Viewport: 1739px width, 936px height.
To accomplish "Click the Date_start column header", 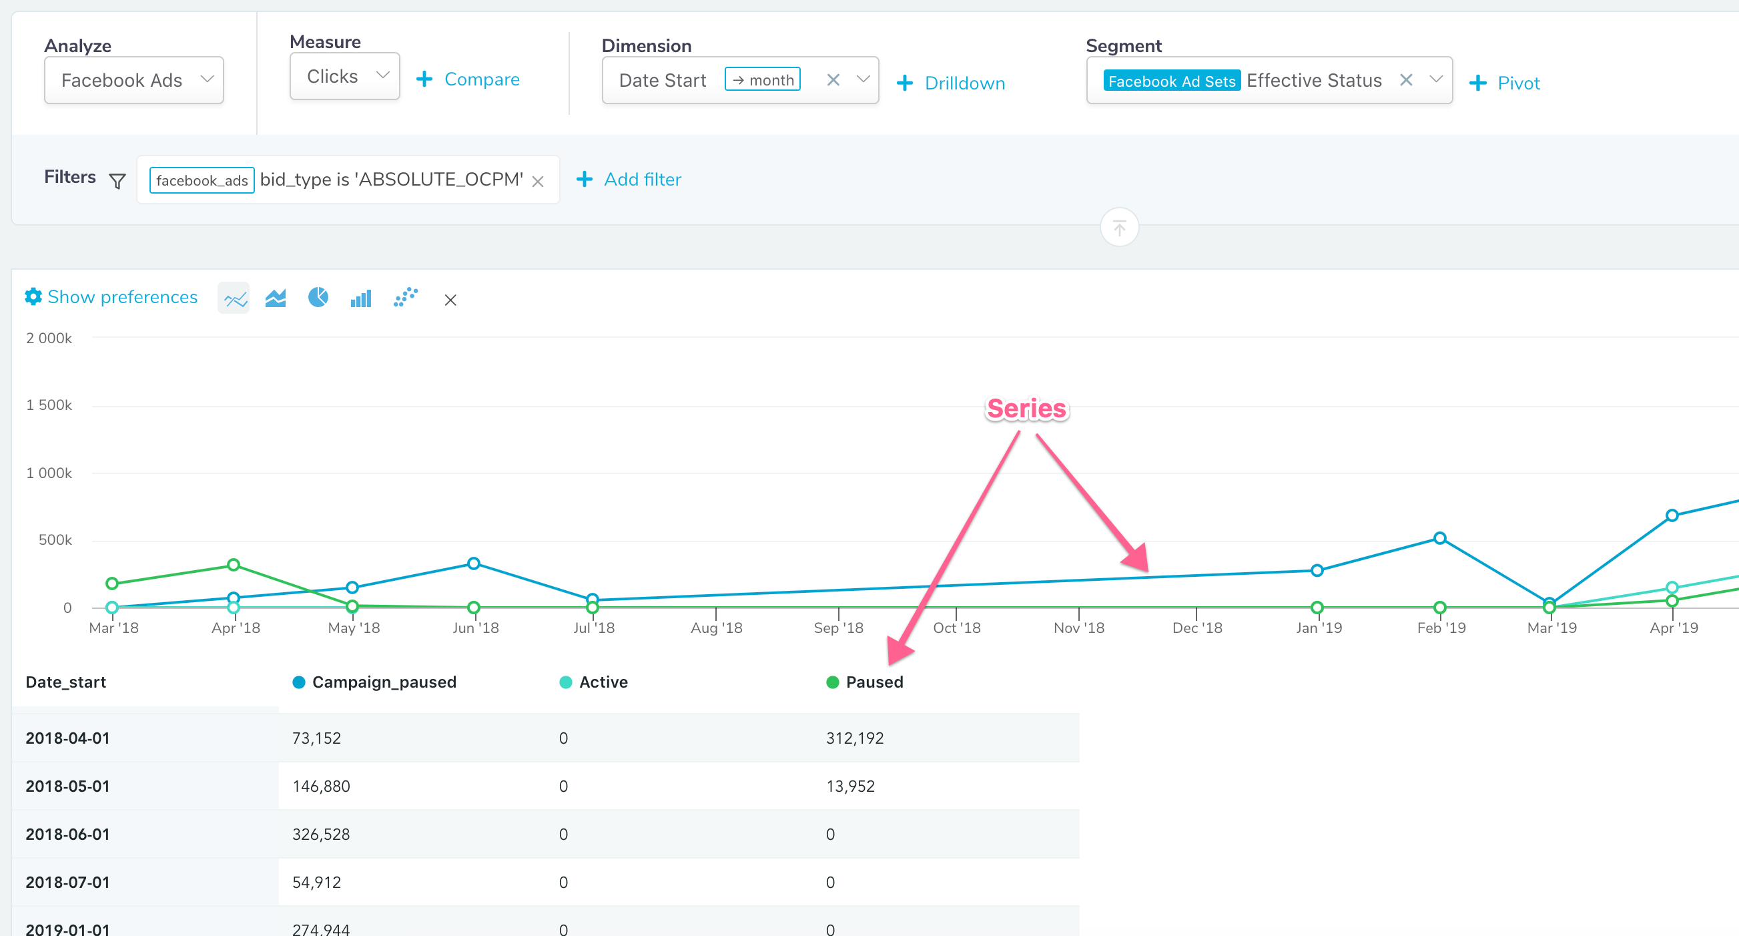I will pos(66,682).
